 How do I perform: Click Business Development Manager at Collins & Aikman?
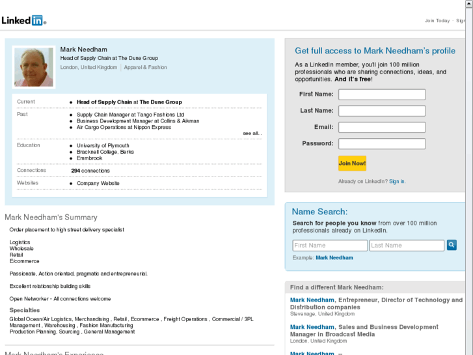pyautogui.click(x=138, y=121)
